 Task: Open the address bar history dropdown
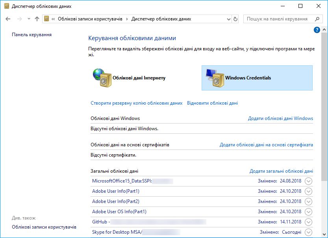[x=229, y=19]
